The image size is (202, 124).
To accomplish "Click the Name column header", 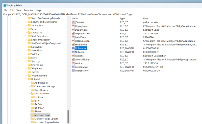I will tap(95, 18).
